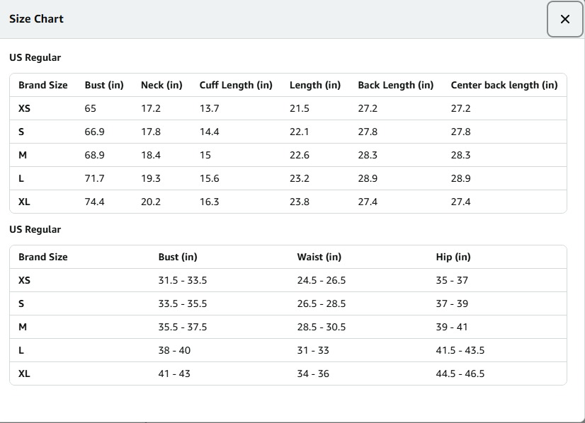Click the Size Chart dialog title
This screenshot has height=423, width=585.
tap(36, 19)
